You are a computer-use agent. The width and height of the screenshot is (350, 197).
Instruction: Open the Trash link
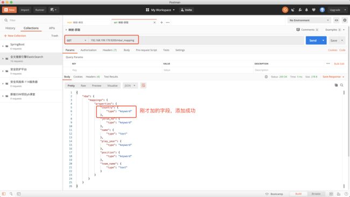tap(54, 36)
